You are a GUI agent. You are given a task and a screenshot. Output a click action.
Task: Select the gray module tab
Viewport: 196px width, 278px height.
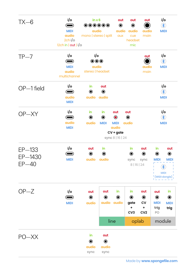[163, 221]
